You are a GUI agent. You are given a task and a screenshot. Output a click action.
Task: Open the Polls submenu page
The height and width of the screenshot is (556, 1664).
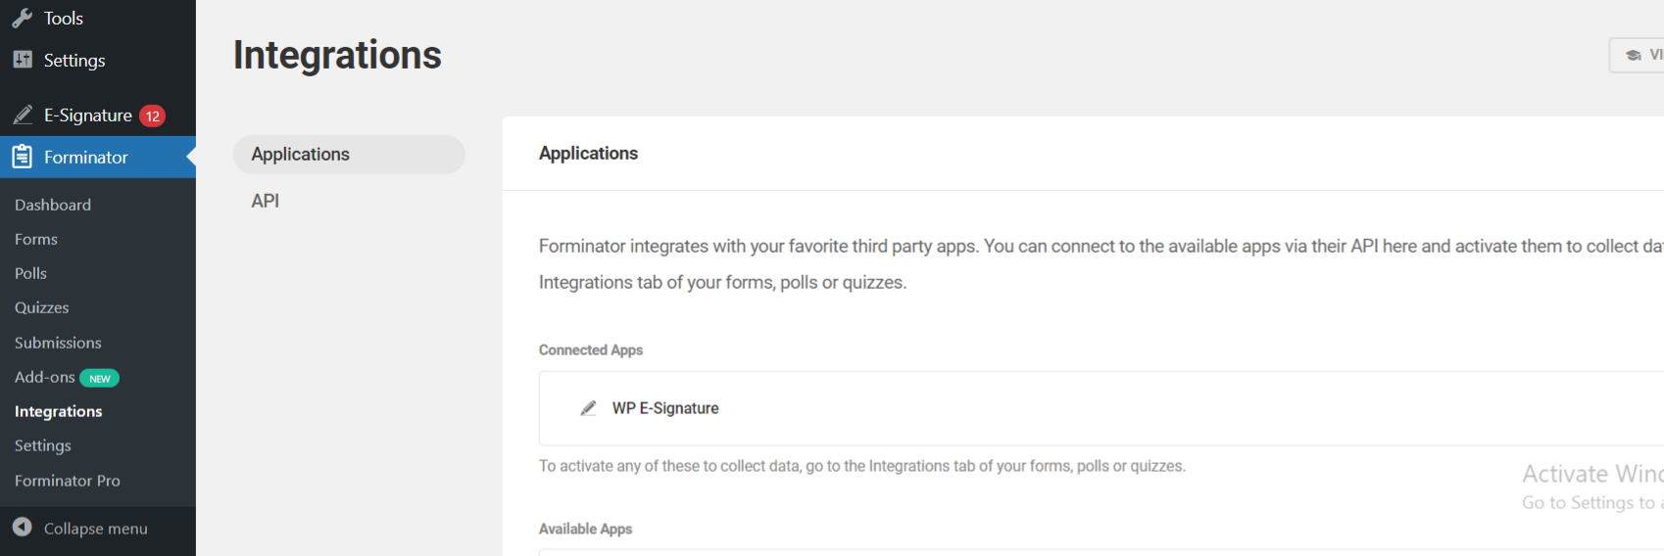tap(30, 273)
